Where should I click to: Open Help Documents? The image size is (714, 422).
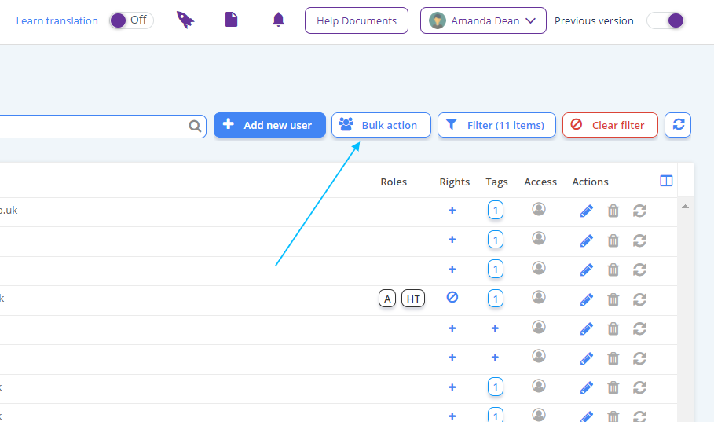pyautogui.click(x=357, y=20)
